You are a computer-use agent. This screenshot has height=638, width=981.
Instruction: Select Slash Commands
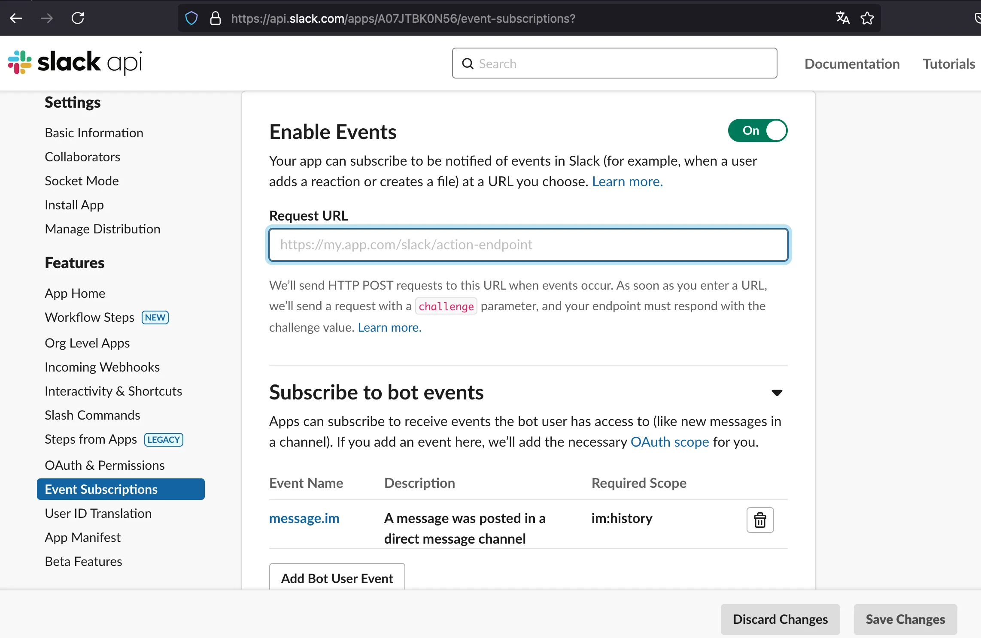[92, 415]
